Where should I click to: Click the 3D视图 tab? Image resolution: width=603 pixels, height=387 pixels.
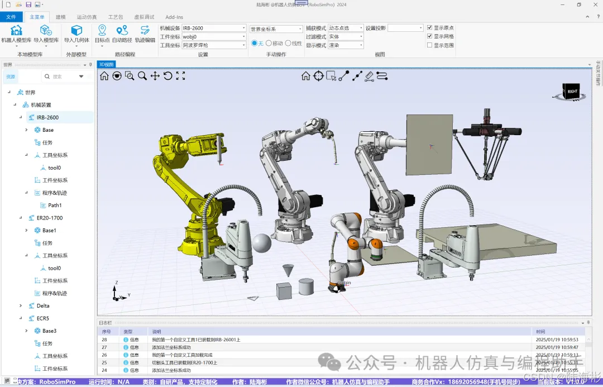pyautogui.click(x=106, y=64)
